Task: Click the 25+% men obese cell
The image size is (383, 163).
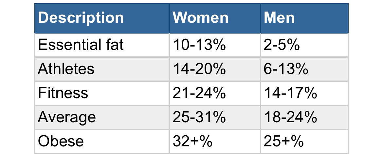Action: 283,141
